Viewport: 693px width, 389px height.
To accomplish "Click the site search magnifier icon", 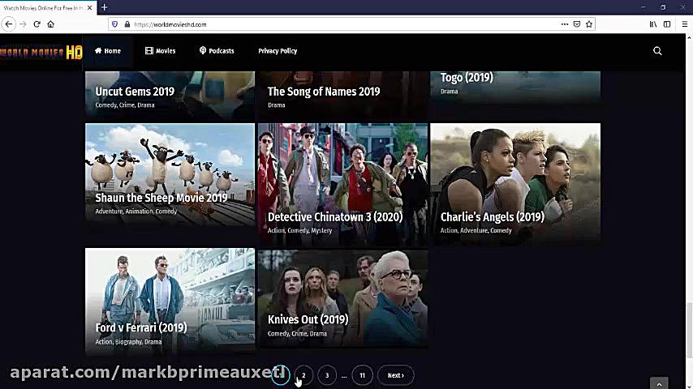I will [x=657, y=51].
